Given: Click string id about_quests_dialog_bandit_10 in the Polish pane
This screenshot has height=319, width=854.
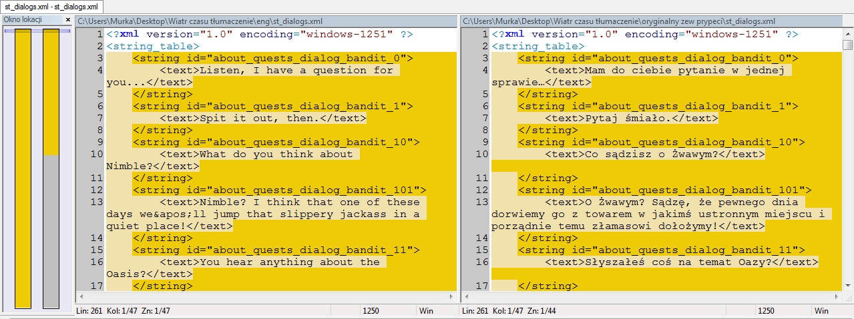Looking at the screenshot, I should pyautogui.click(x=662, y=142).
